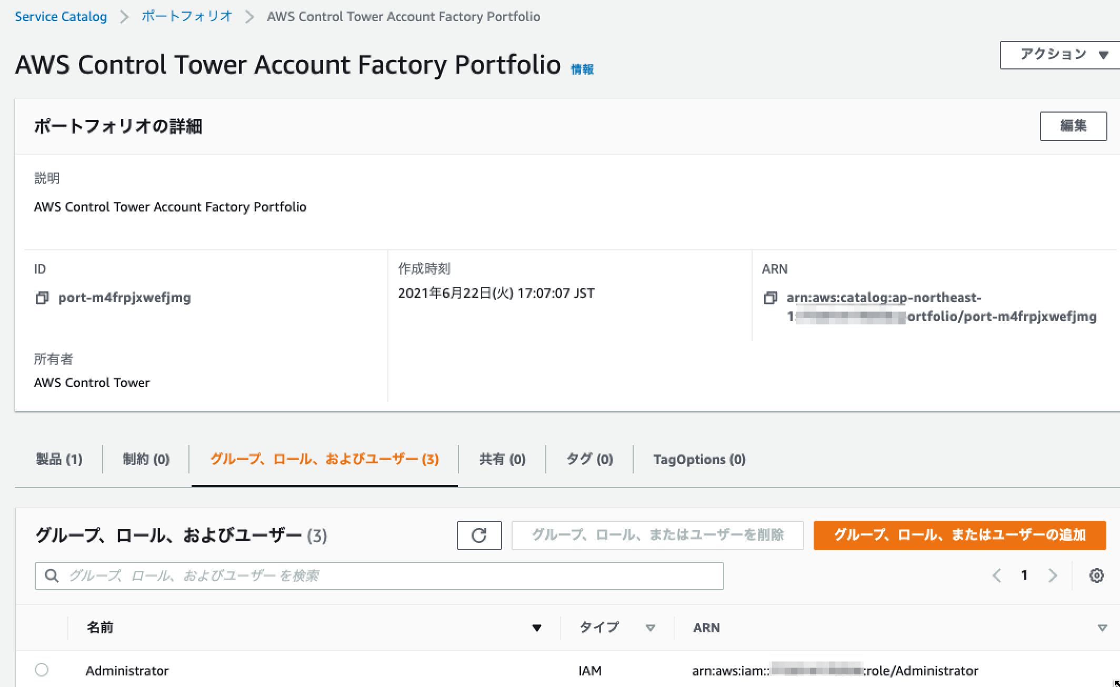
Task: Click role/Administrator ARN cell
Action: tap(835, 671)
